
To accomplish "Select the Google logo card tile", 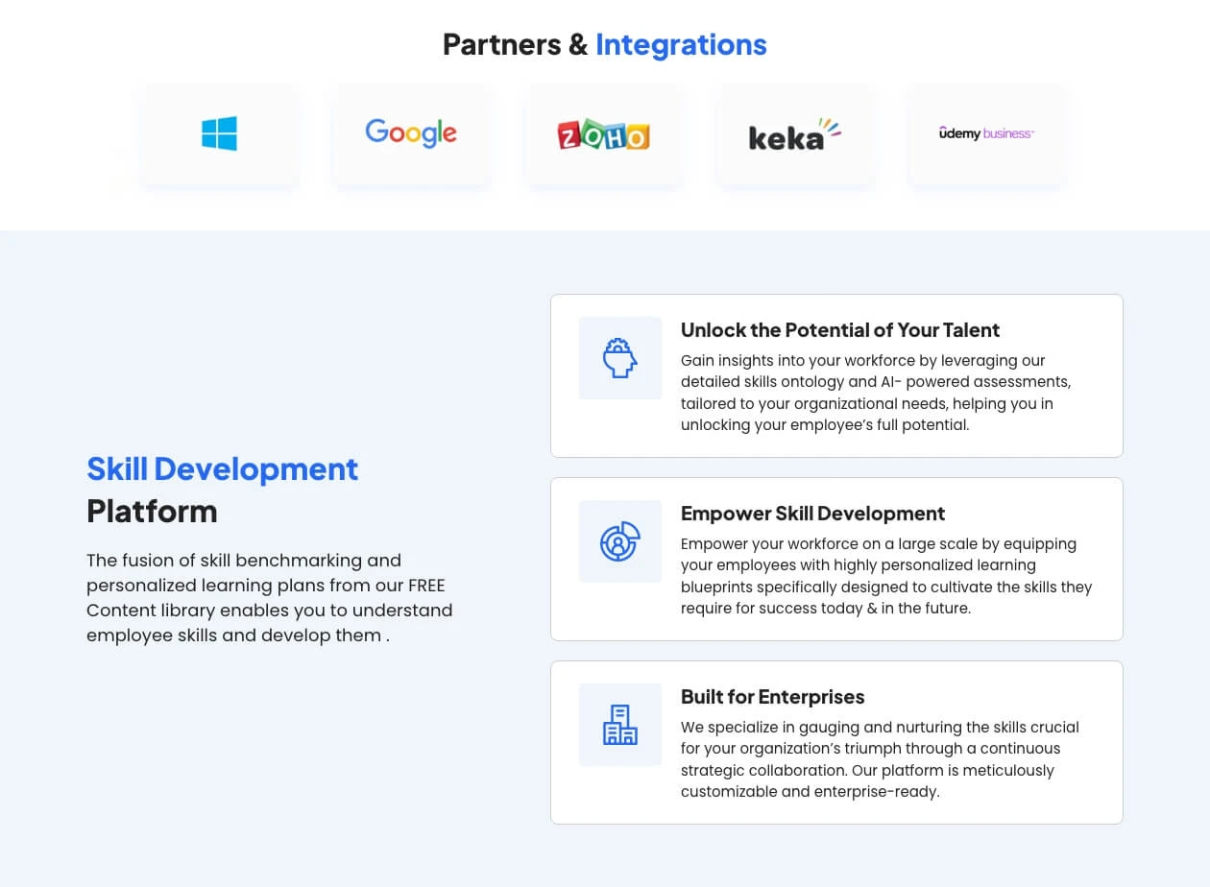I will click(411, 134).
